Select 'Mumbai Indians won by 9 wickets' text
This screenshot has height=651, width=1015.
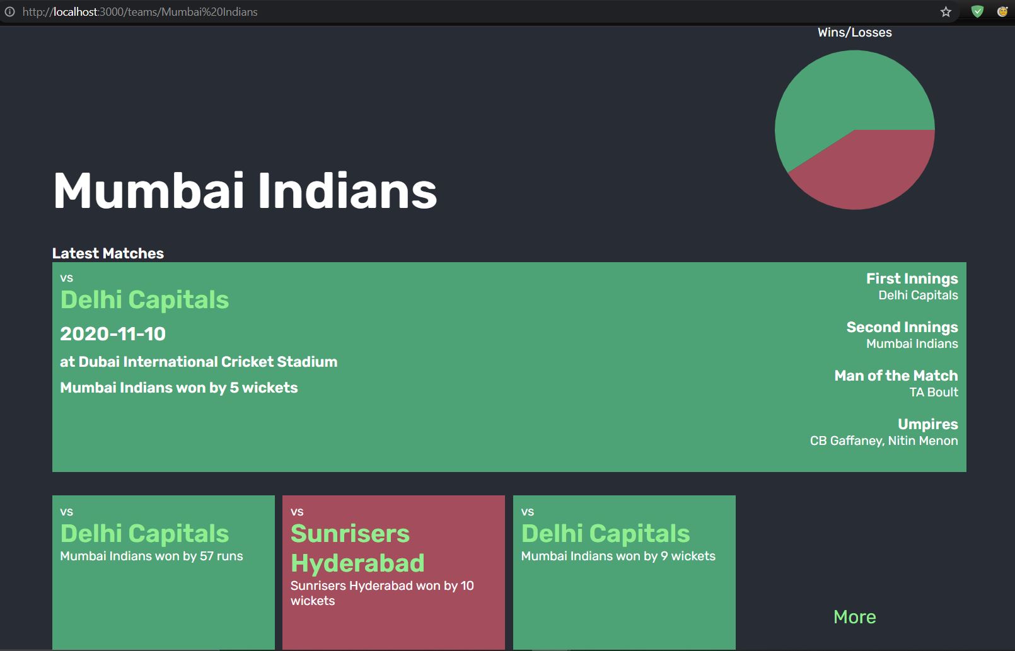click(618, 556)
